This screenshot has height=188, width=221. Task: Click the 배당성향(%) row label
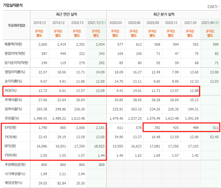tap(13, 183)
